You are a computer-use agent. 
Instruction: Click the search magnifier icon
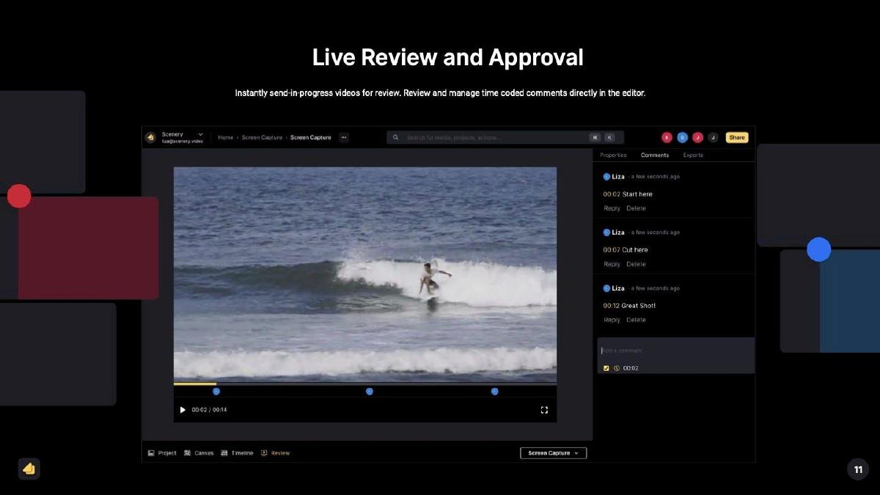tap(396, 137)
